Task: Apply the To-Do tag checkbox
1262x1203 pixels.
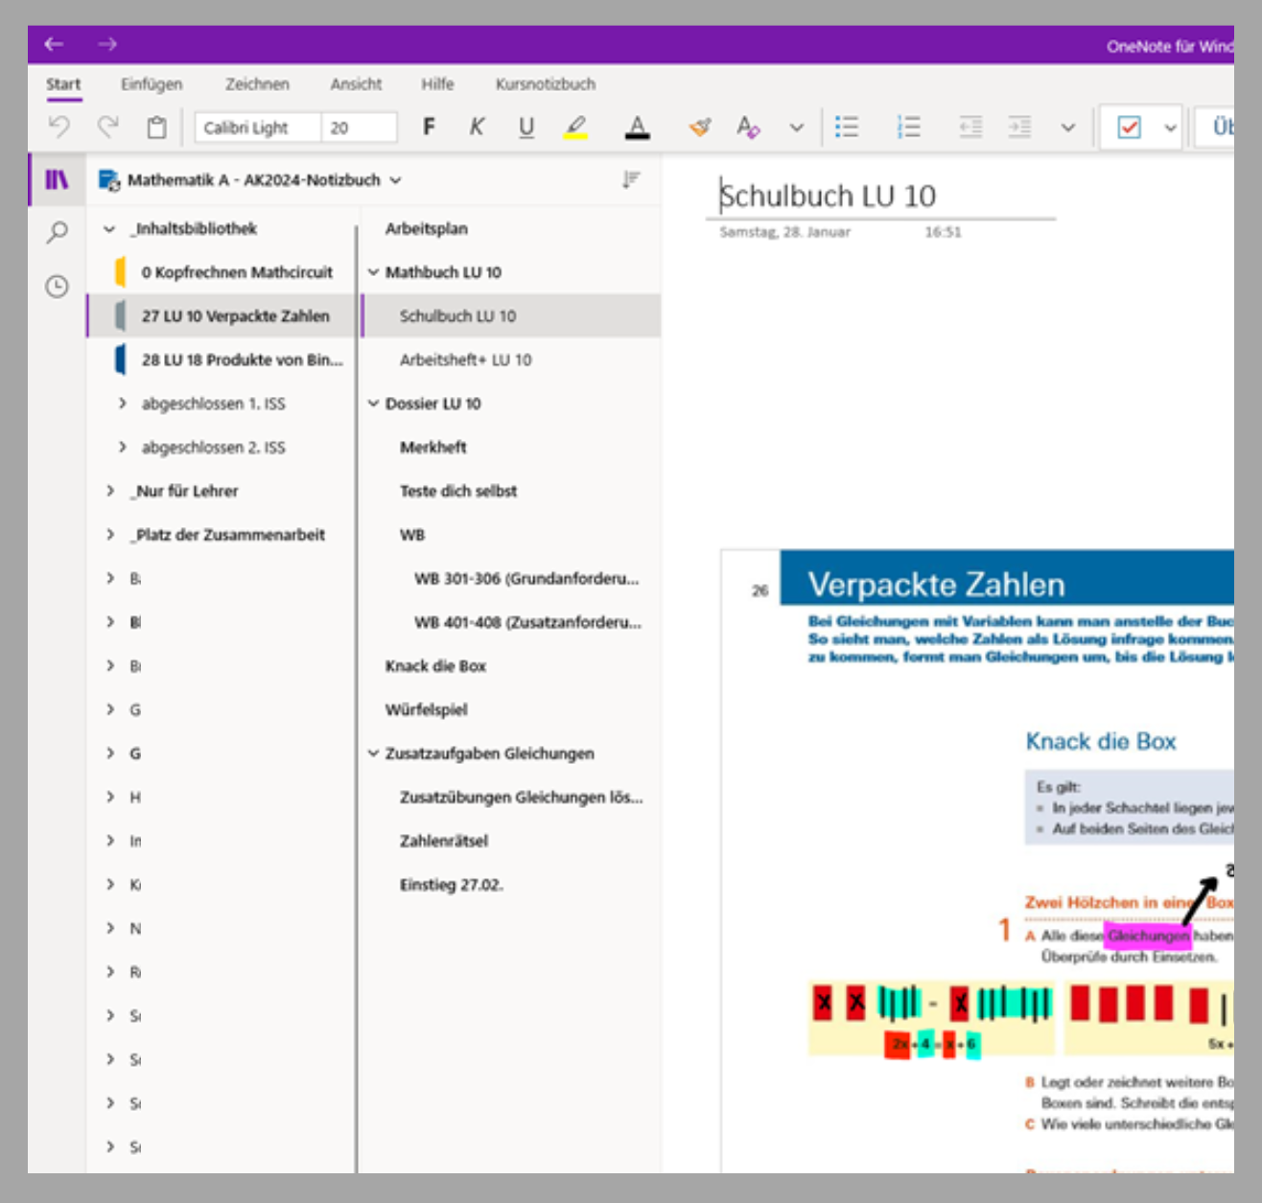Action: pos(1132,127)
